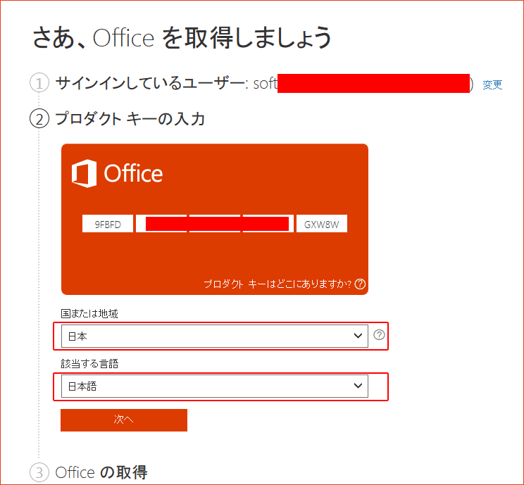
Task: Open help icon beside product key question
Action: coord(360,284)
